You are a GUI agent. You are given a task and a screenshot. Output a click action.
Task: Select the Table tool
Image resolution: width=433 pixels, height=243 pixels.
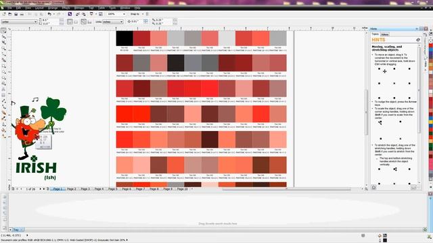click(x=4, y=95)
